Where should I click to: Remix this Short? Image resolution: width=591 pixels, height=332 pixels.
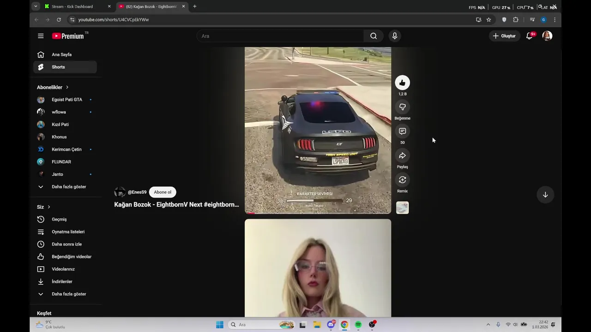pyautogui.click(x=402, y=180)
